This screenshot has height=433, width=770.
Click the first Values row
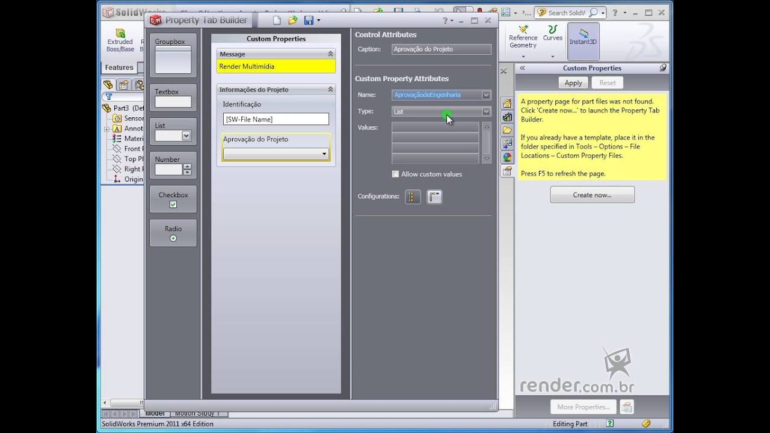pos(435,127)
